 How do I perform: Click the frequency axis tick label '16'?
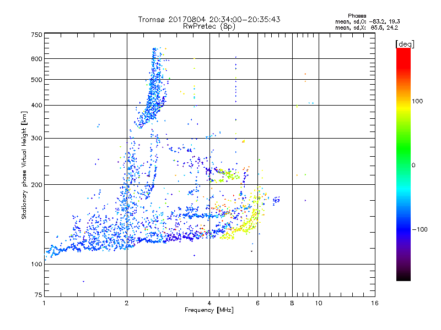(375, 303)
